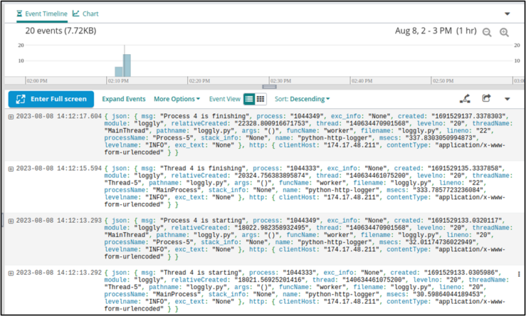The image size is (526, 316).
Task: Click Enter Full screen button
Action: click(x=51, y=99)
